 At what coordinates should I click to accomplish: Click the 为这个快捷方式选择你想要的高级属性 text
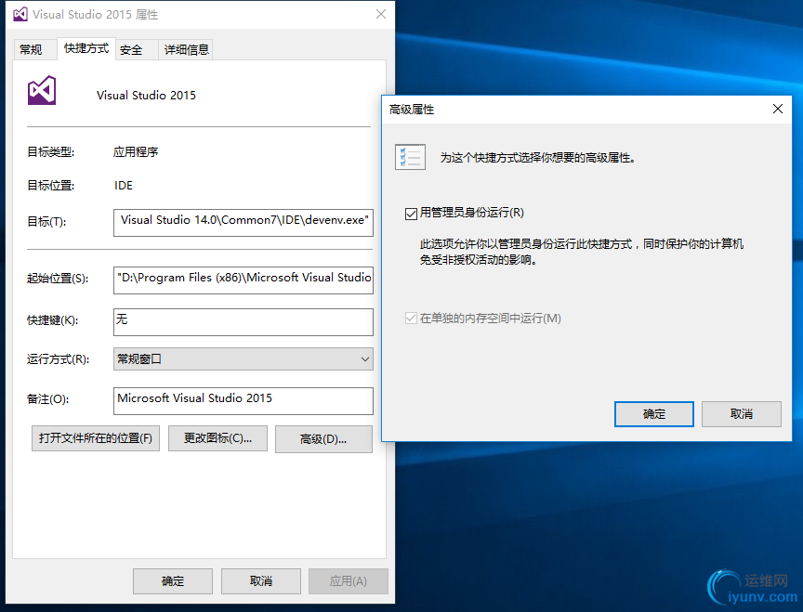click(x=538, y=158)
